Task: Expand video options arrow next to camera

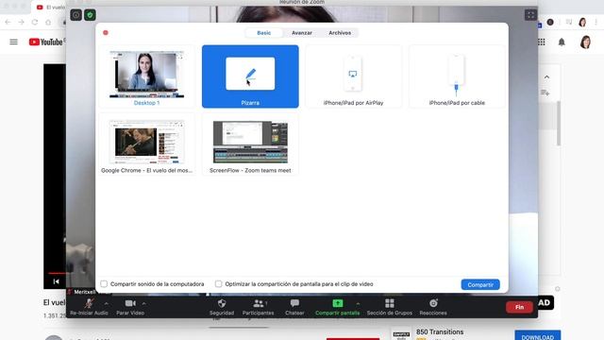Action: (143, 304)
